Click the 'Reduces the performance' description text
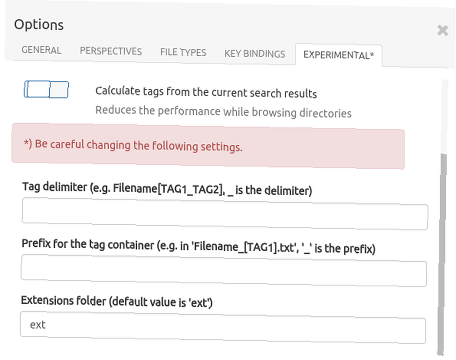 click(x=223, y=111)
